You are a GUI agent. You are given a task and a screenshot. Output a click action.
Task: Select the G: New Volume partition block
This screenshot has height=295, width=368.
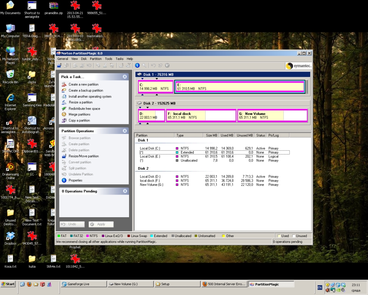[272, 116]
